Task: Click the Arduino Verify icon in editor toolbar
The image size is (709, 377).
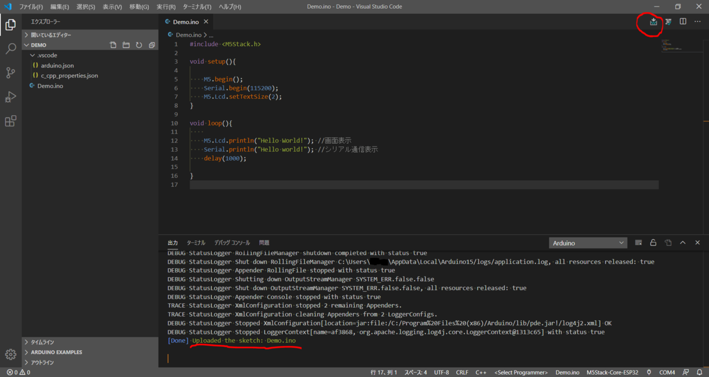Action: pyautogui.click(x=668, y=22)
